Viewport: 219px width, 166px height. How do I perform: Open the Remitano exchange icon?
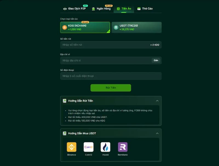(x=123, y=147)
